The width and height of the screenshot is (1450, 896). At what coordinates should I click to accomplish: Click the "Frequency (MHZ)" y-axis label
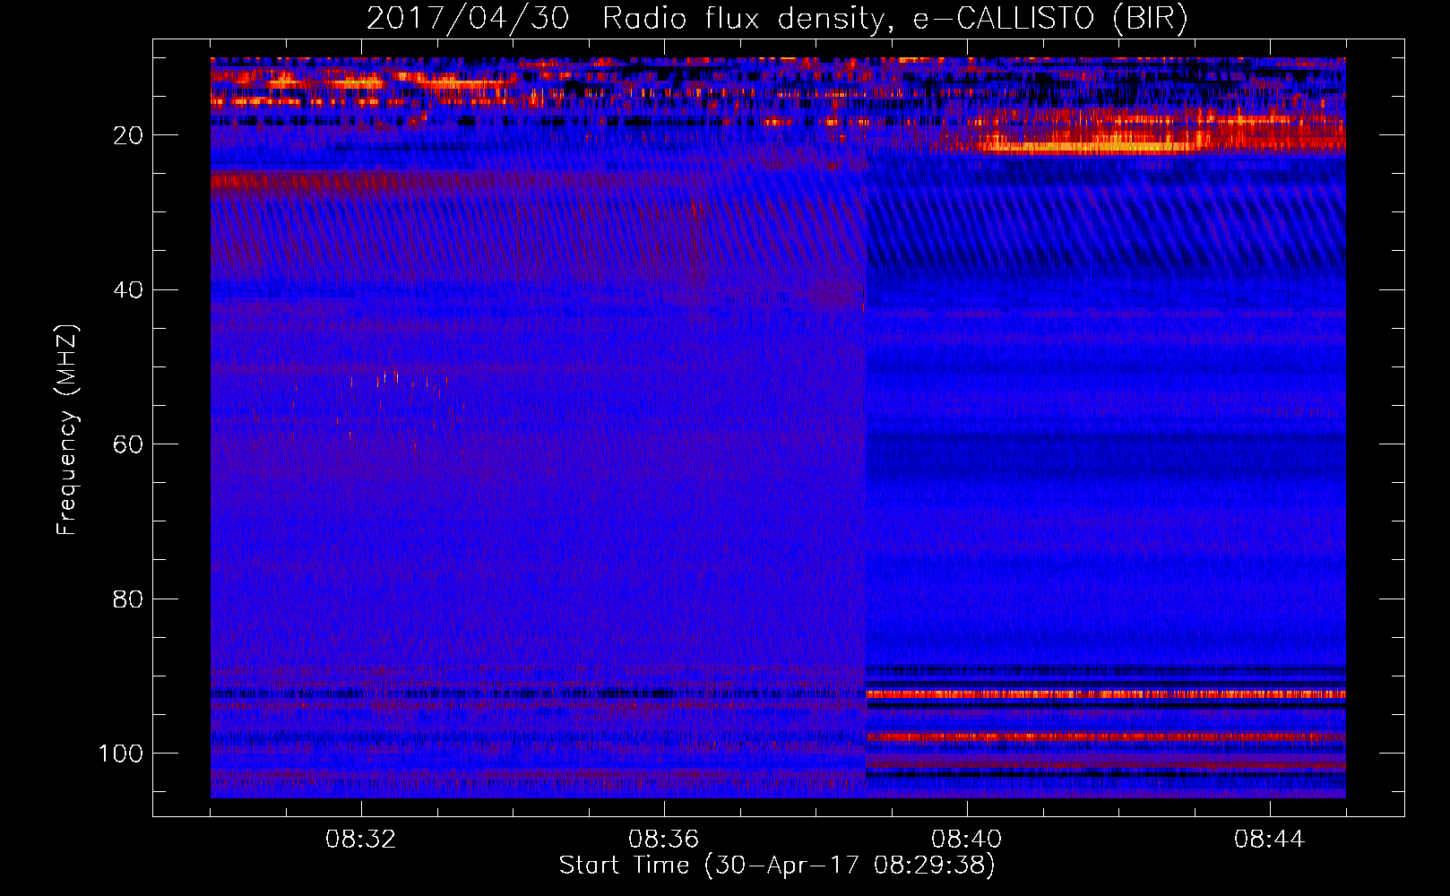67,430
